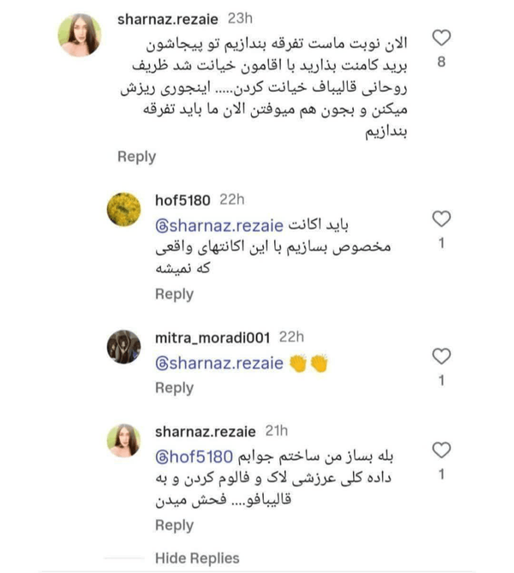Like sharnaz.rezaie's top comment with the heart

pyautogui.click(x=440, y=37)
